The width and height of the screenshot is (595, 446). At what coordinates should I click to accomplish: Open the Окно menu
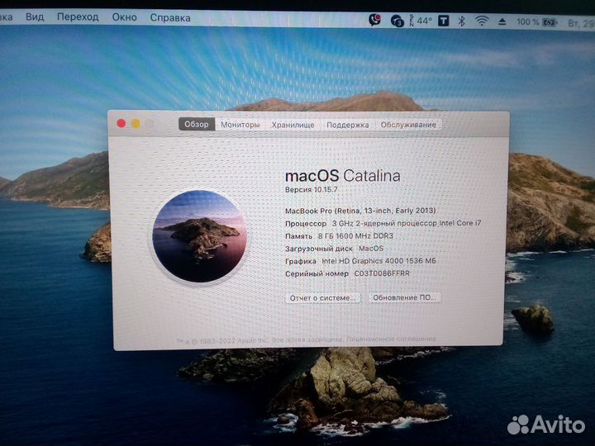[x=125, y=17]
